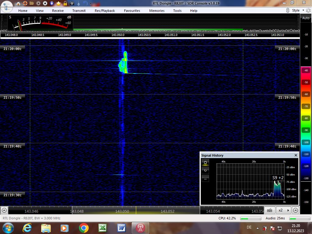
Task: Show hidden tray icons arrow
Action: point(257,228)
